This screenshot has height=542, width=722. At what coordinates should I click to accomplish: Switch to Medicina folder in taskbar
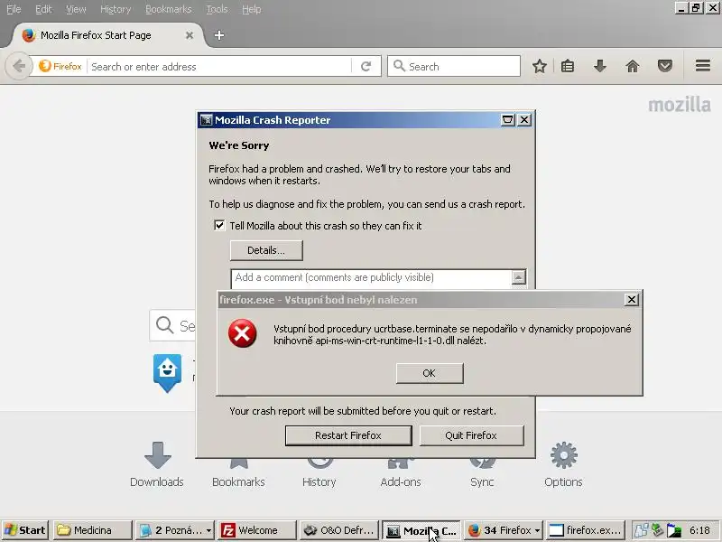[93, 530]
